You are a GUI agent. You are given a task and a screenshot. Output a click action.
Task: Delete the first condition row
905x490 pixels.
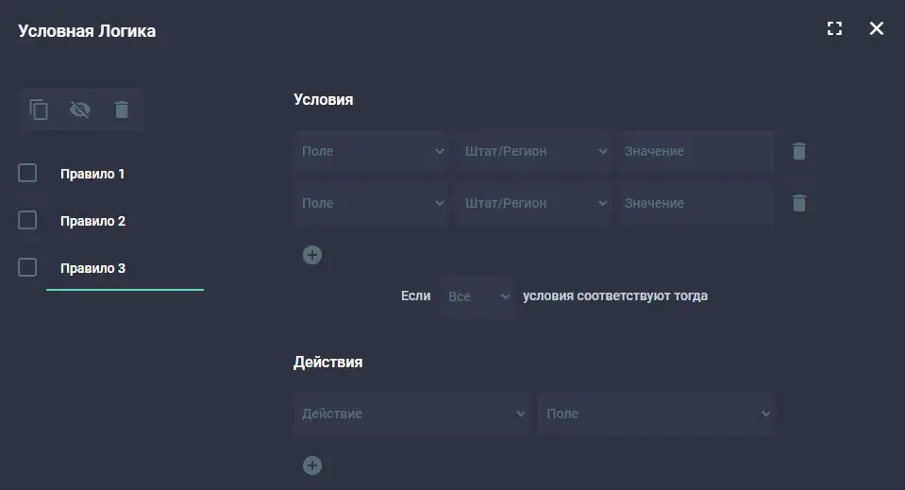[x=799, y=151]
